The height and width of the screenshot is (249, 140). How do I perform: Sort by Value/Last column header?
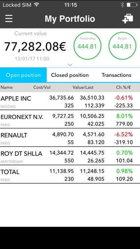tap(83, 87)
